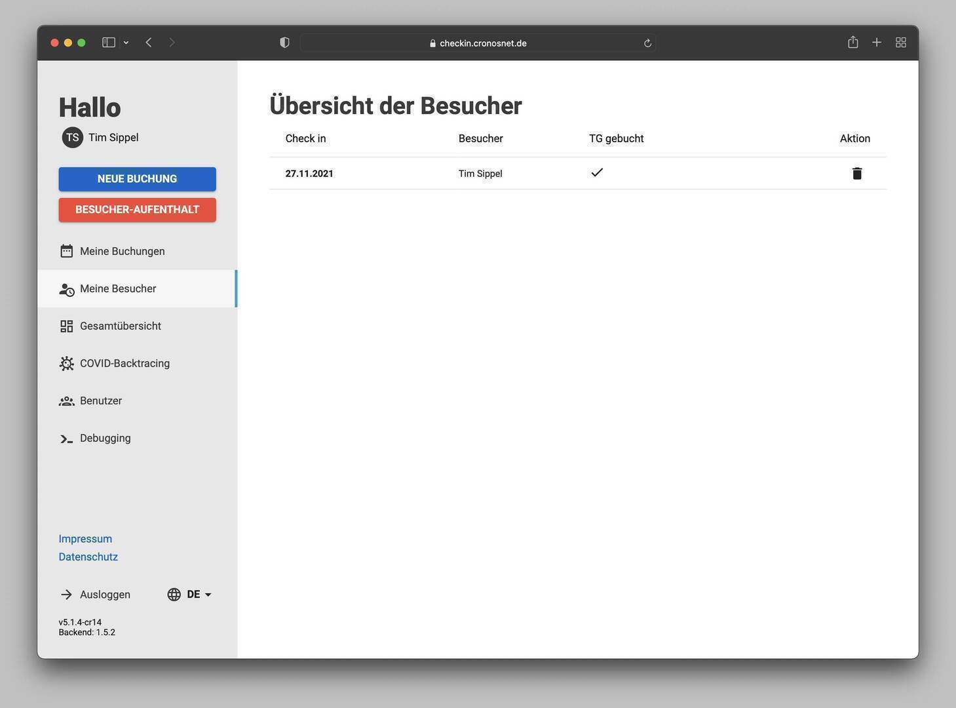Viewport: 956px width, 708px height.
Task: Open the Impressum link
Action: 85,539
